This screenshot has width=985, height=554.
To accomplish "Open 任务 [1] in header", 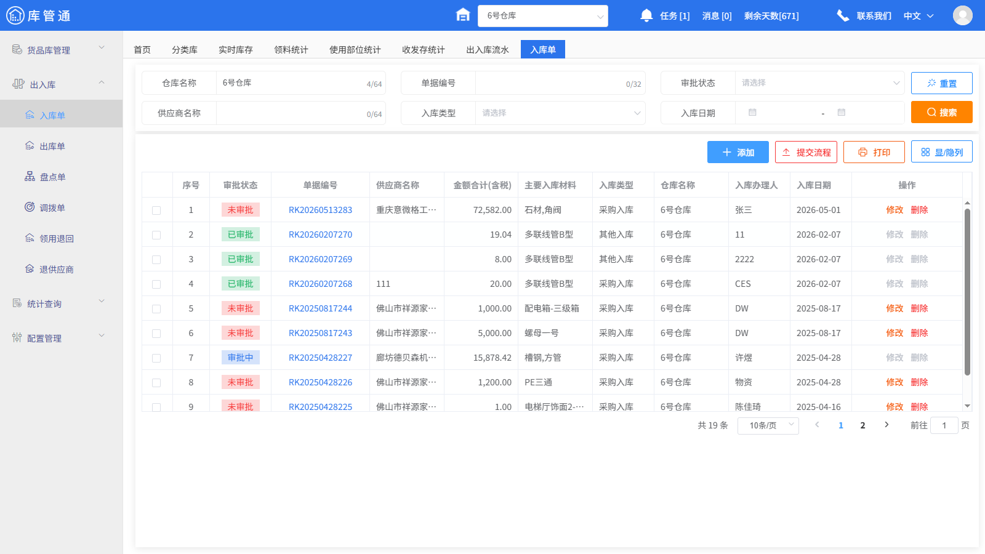I will point(675,16).
